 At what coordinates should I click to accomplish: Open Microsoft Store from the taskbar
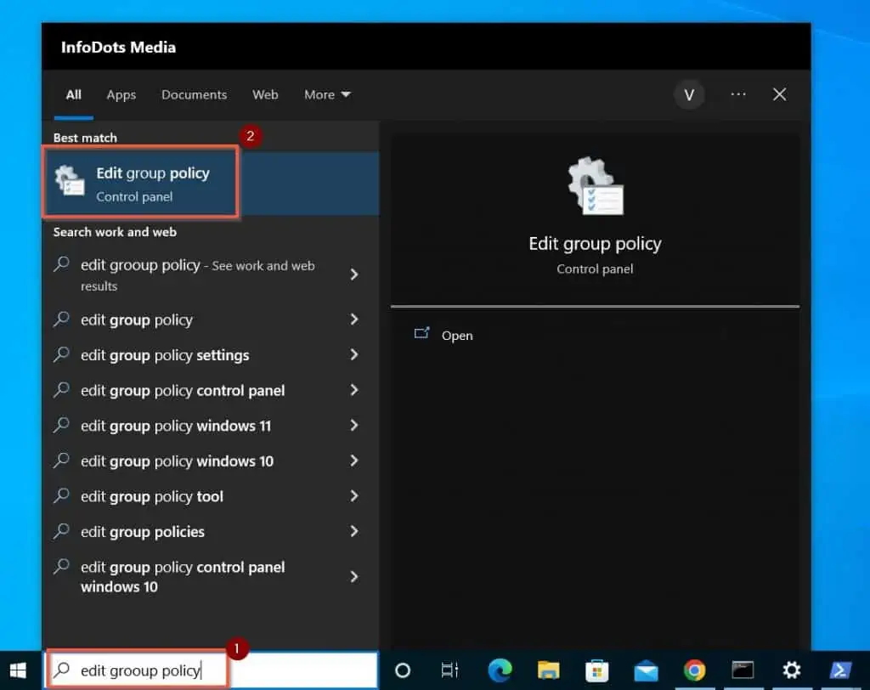[x=597, y=670]
